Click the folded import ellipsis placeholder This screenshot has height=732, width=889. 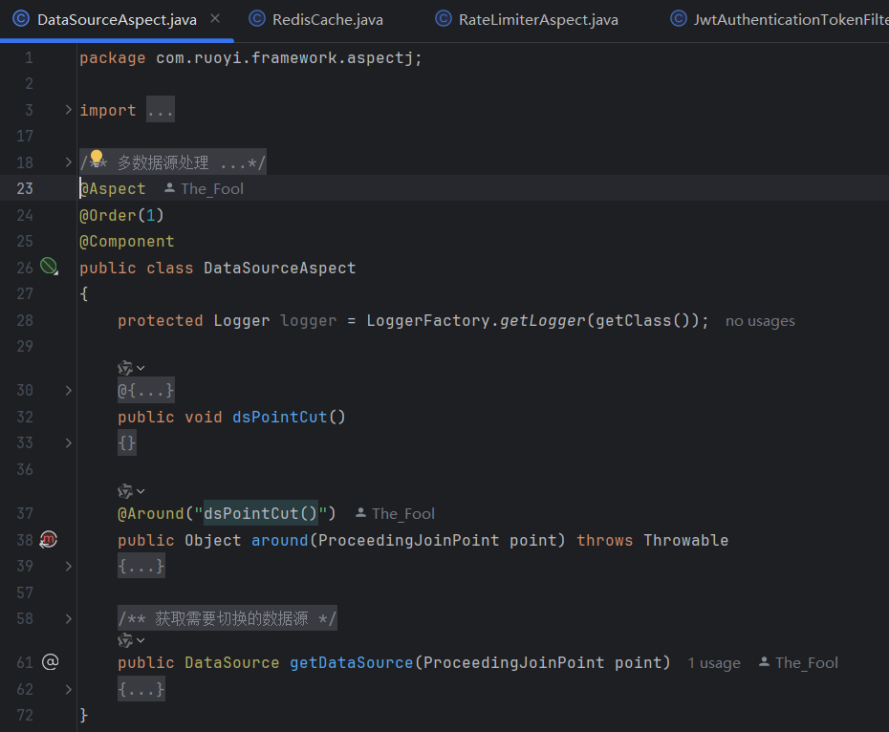[161, 110]
